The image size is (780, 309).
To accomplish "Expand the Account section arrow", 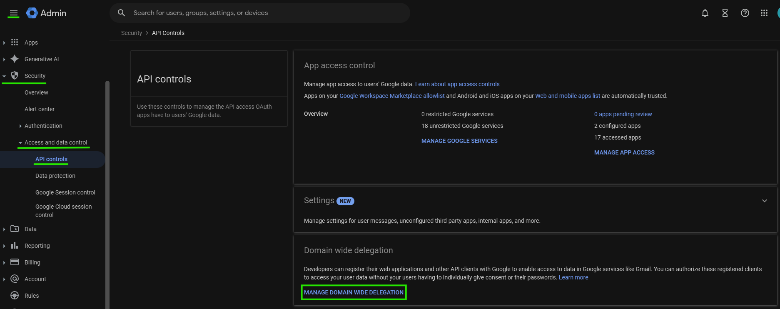I will point(4,279).
